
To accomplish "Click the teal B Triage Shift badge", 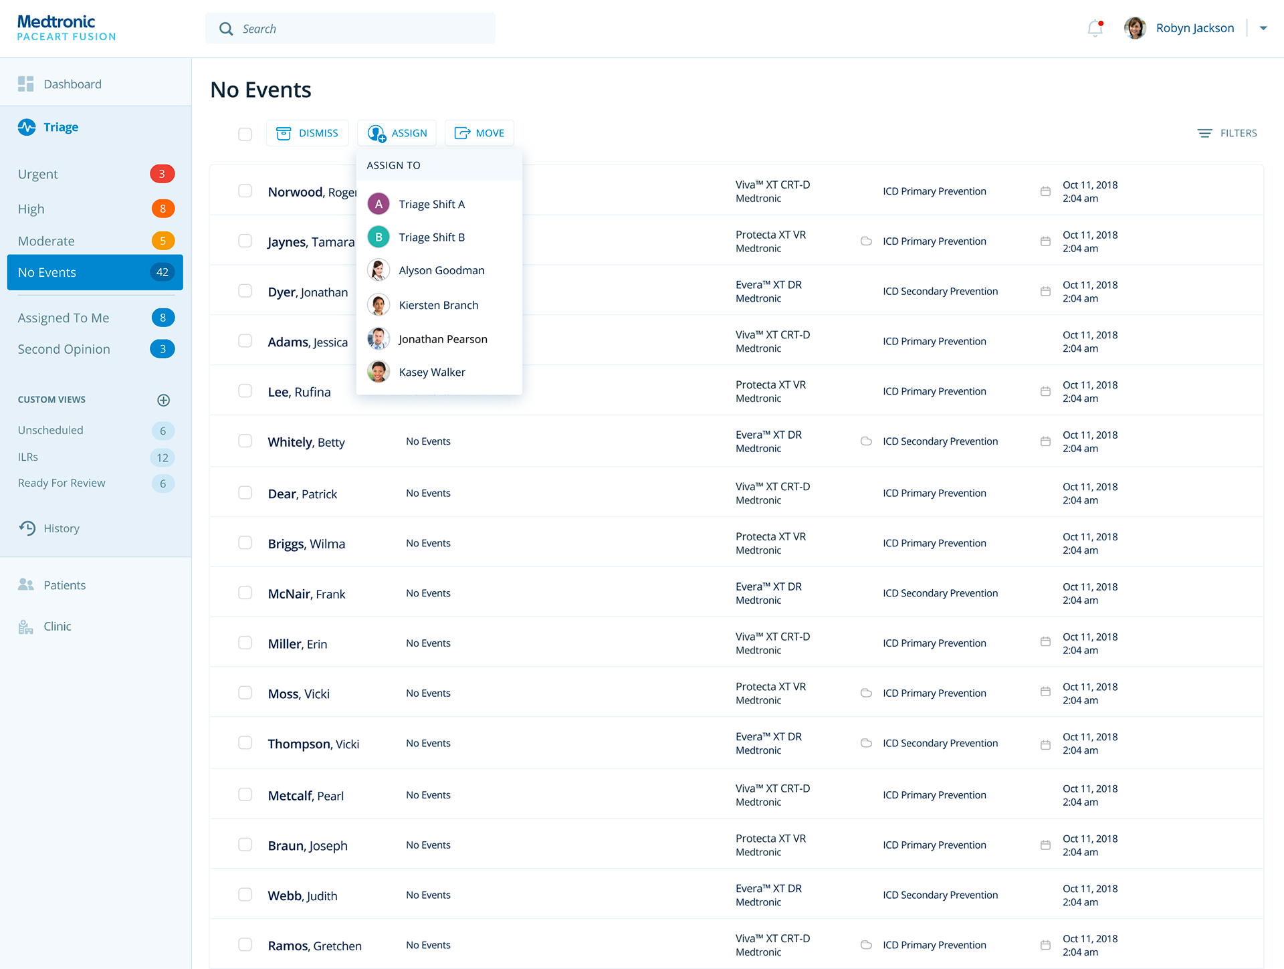I will pyautogui.click(x=379, y=237).
